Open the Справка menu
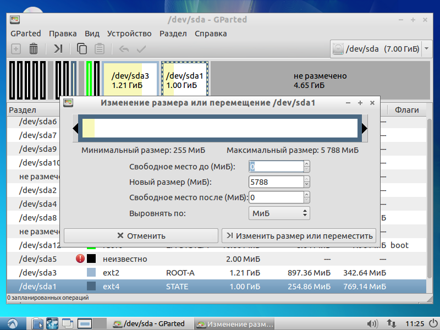 pos(211,34)
